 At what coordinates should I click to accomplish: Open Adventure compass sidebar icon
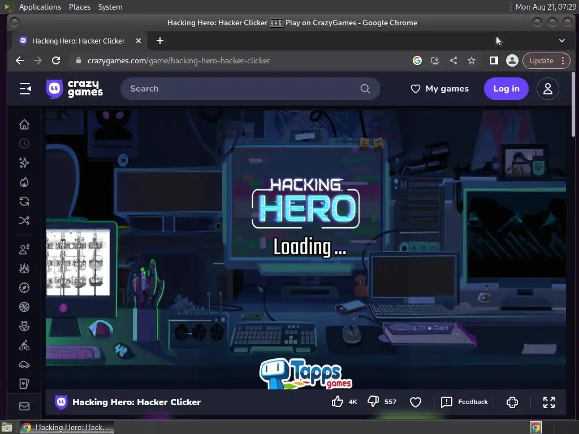click(x=24, y=288)
